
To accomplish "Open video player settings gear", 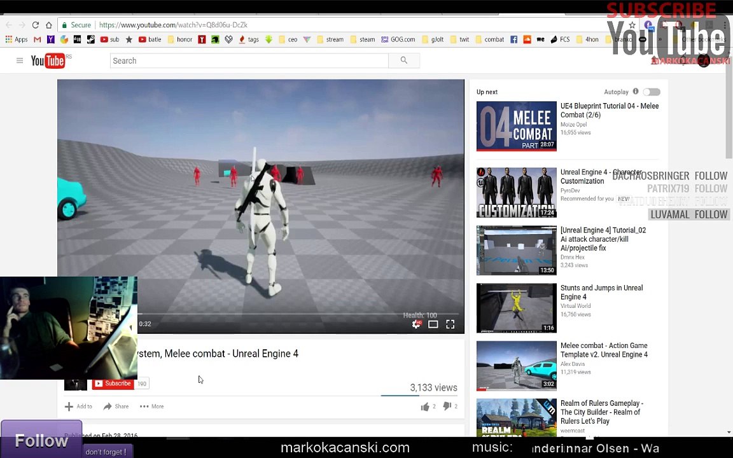I will point(416,324).
